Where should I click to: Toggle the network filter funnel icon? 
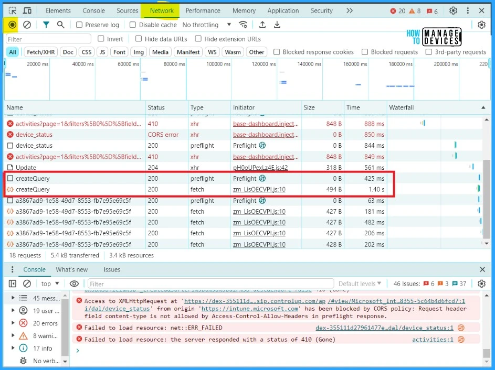tap(46, 25)
